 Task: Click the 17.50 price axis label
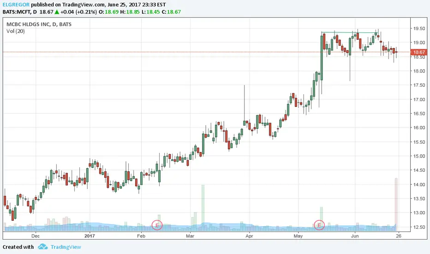point(419,85)
